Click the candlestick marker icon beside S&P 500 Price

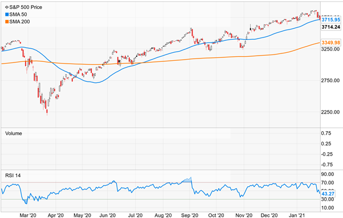point(7,7)
